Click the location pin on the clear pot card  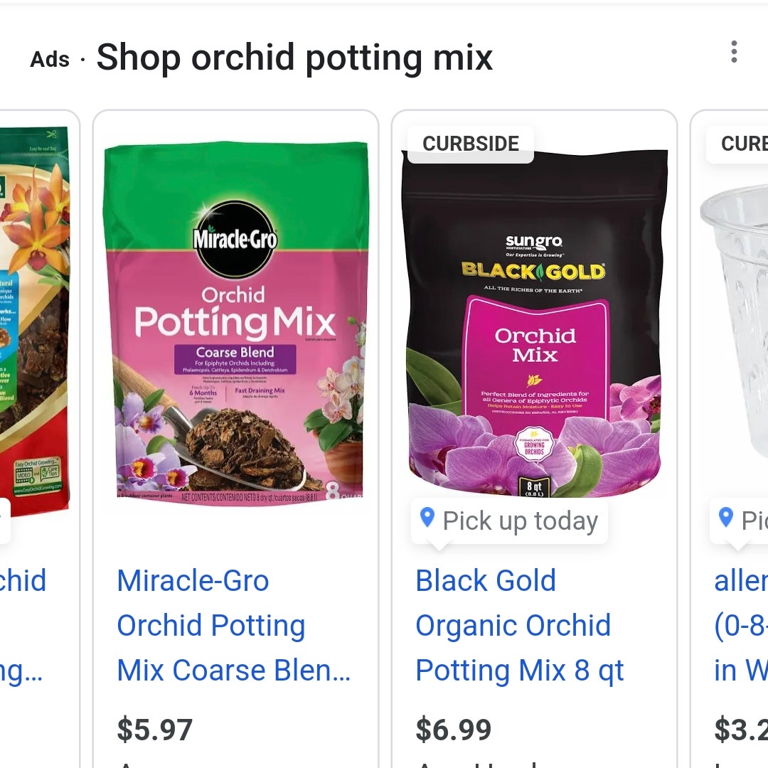[725, 517]
